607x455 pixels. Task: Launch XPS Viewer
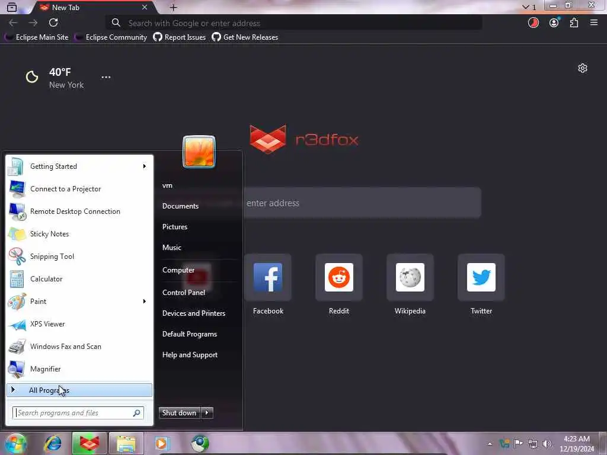point(79,324)
